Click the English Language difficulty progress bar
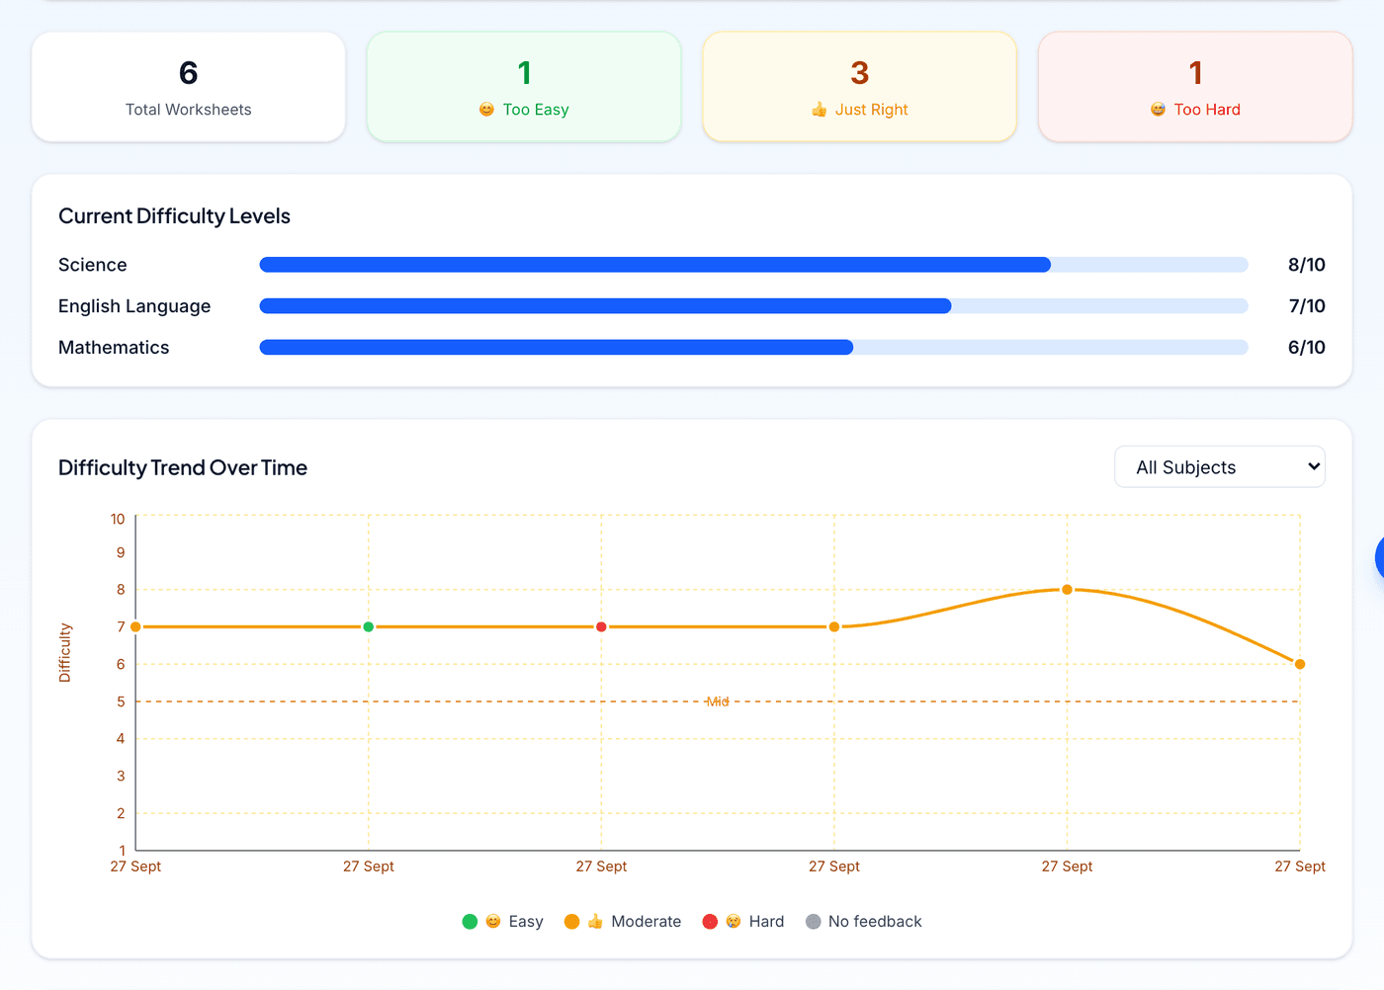The image size is (1384, 990). coord(753,306)
